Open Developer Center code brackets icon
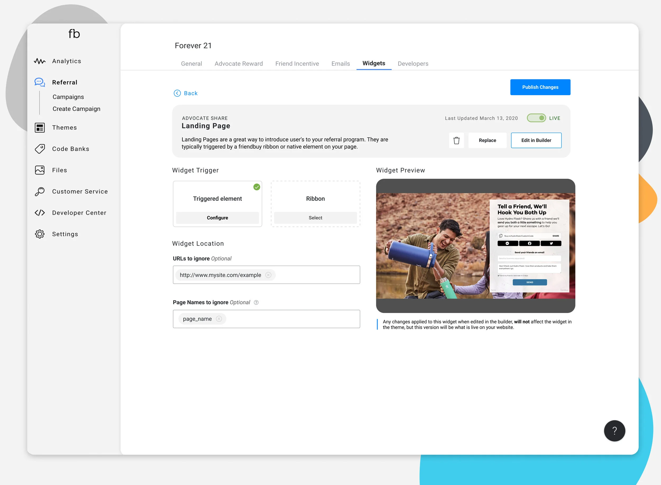The width and height of the screenshot is (661, 485). pos(40,213)
